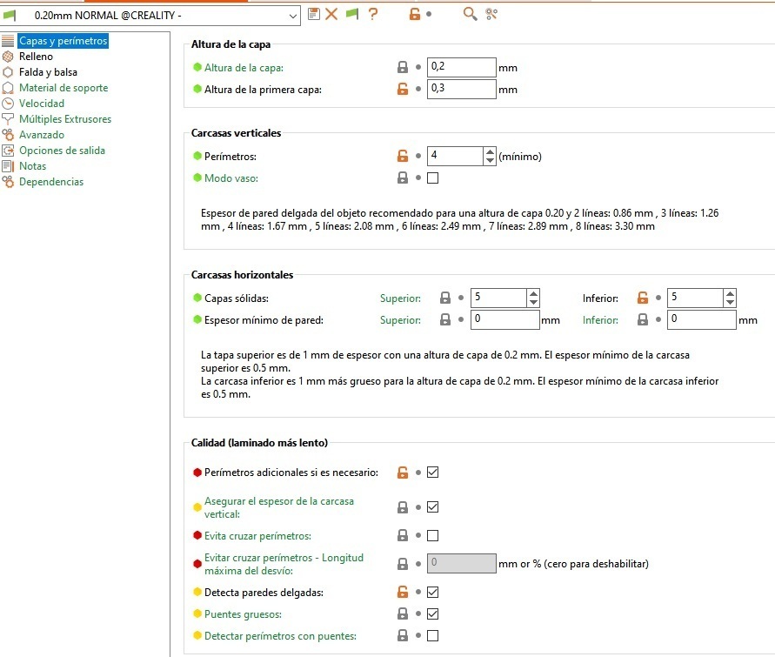Delete preset with the orange X icon
This screenshot has width=775, height=657.
(x=331, y=14)
